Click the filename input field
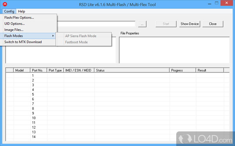The width and height of the screenshot is (235, 146). [96, 24]
